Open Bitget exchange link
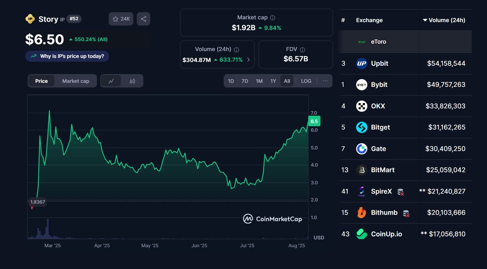This screenshot has width=487, height=269. pos(380,127)
